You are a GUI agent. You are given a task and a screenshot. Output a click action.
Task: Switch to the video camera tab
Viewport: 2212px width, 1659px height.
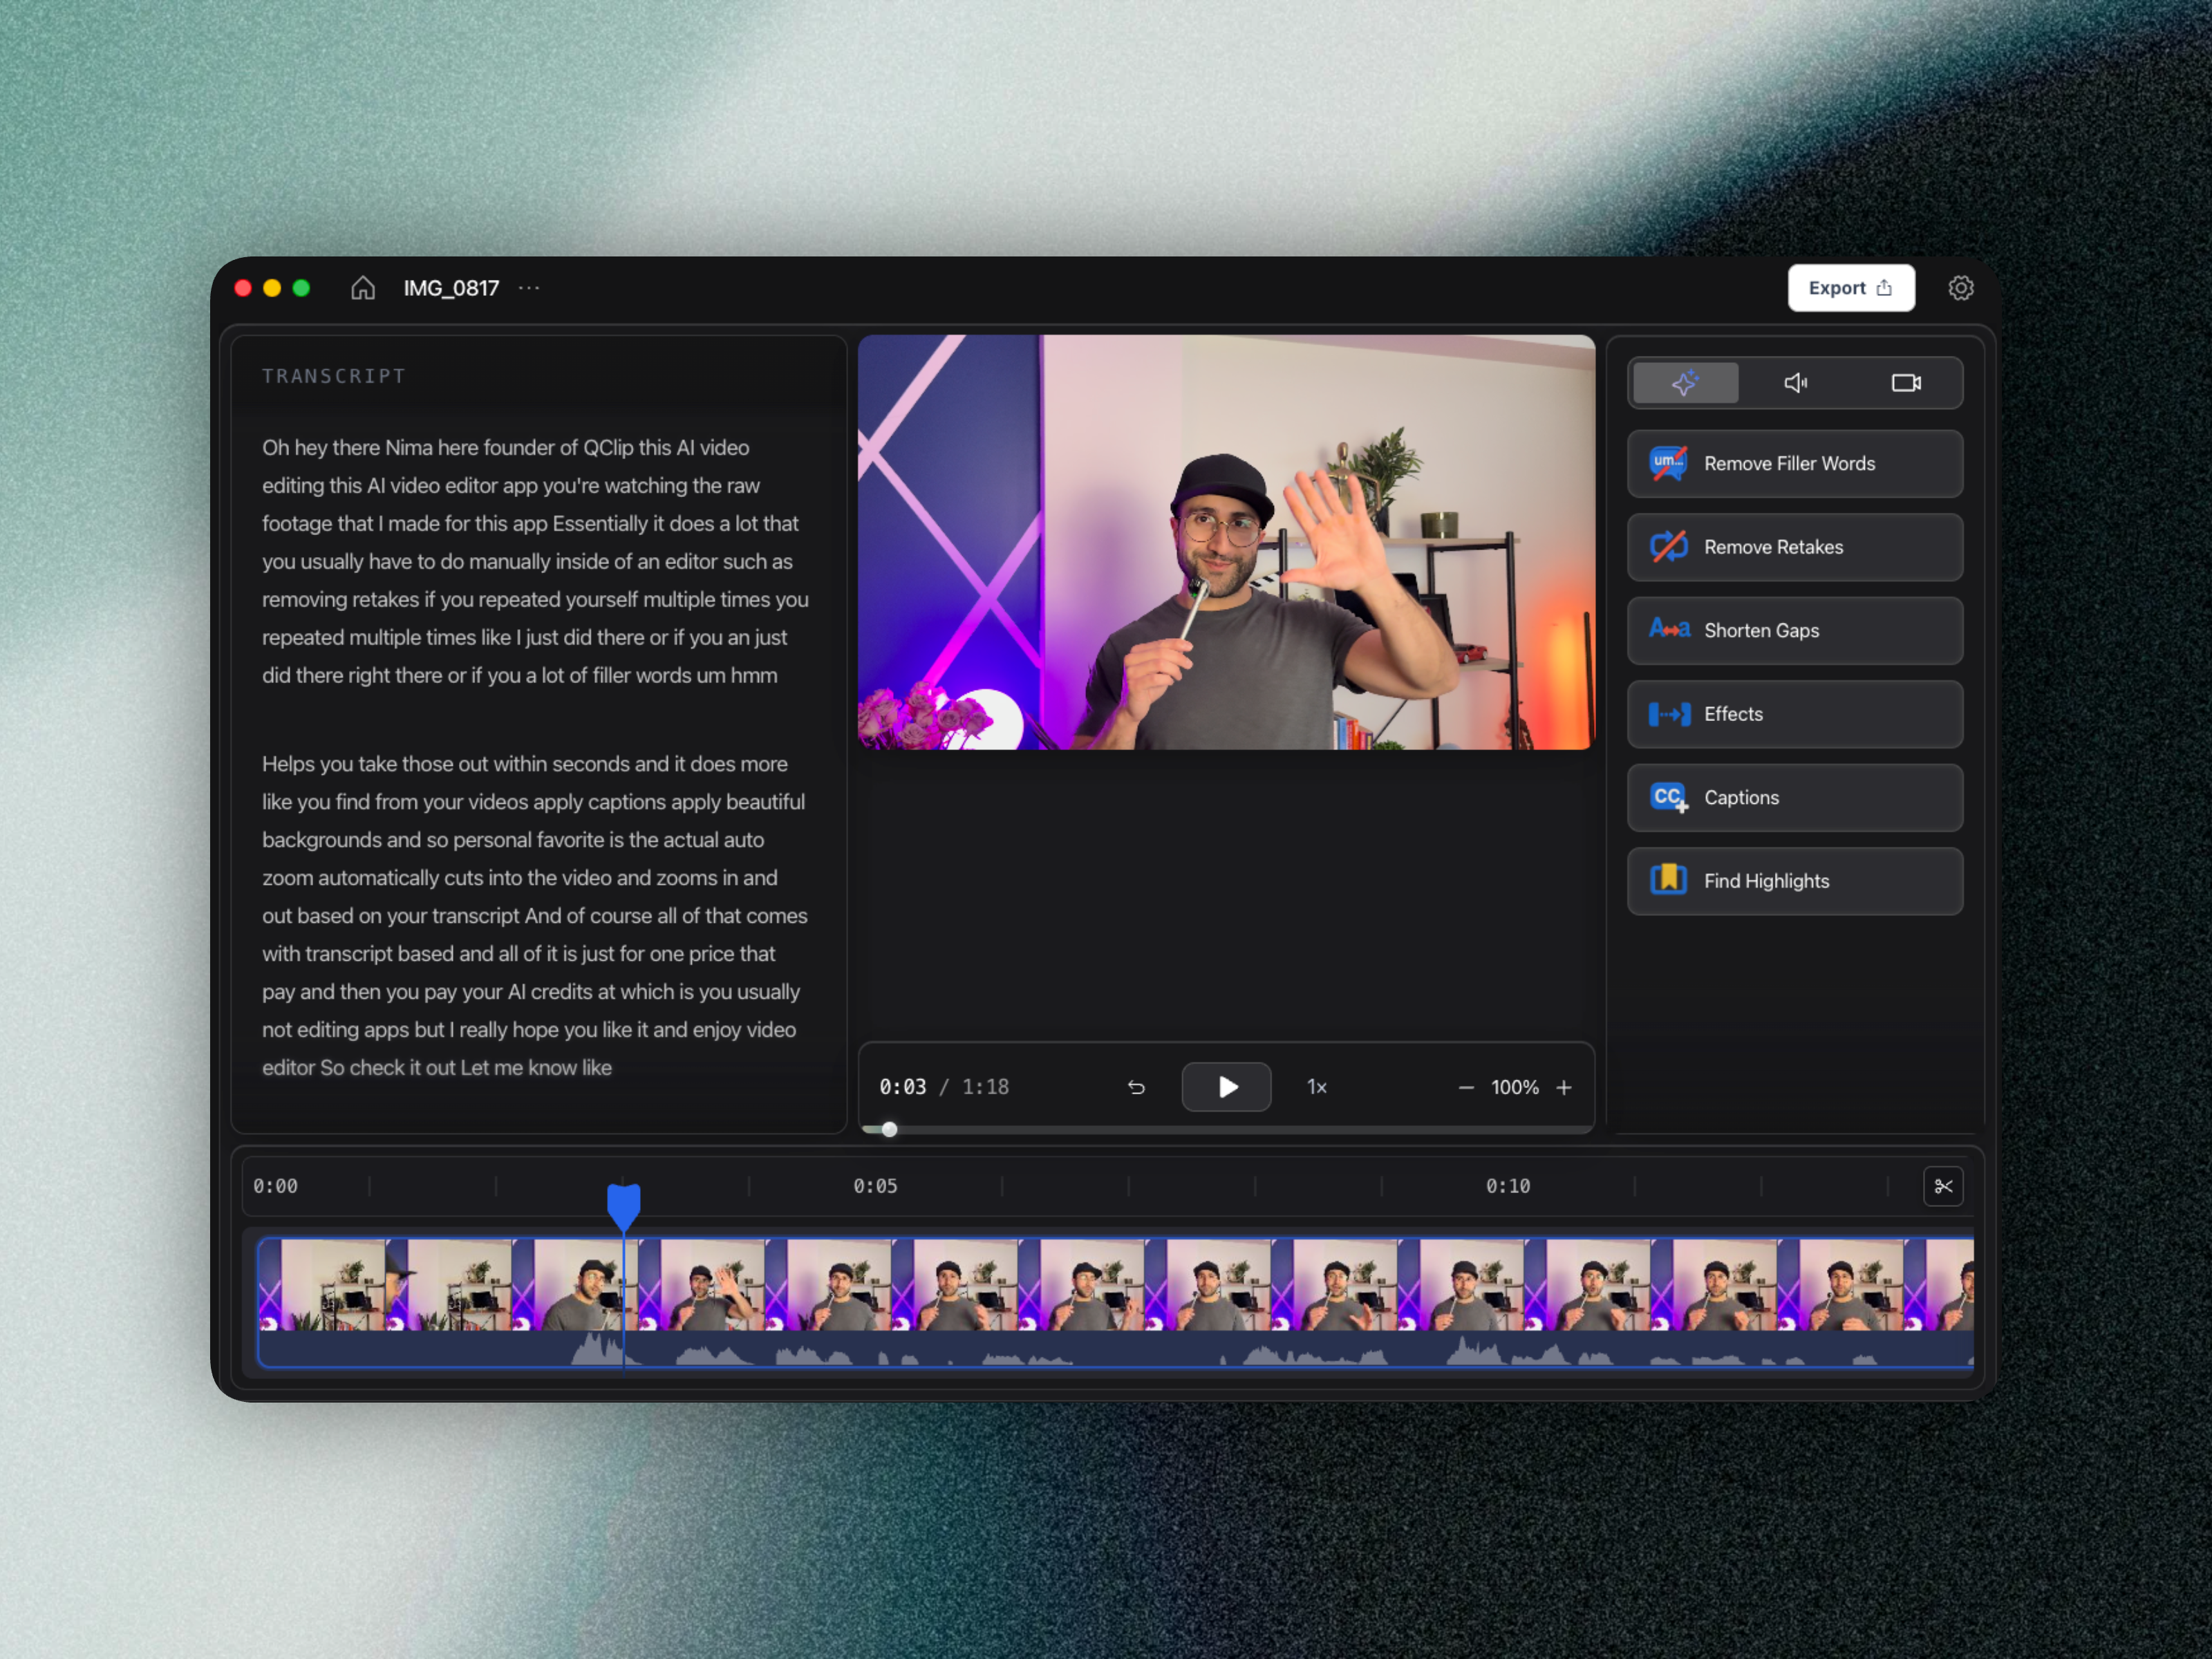(x=1906, y=383)
